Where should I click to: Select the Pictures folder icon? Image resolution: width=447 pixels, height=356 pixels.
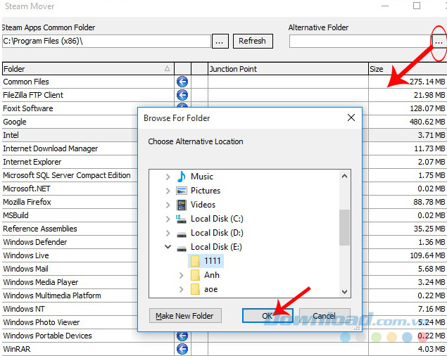(182, 191)
